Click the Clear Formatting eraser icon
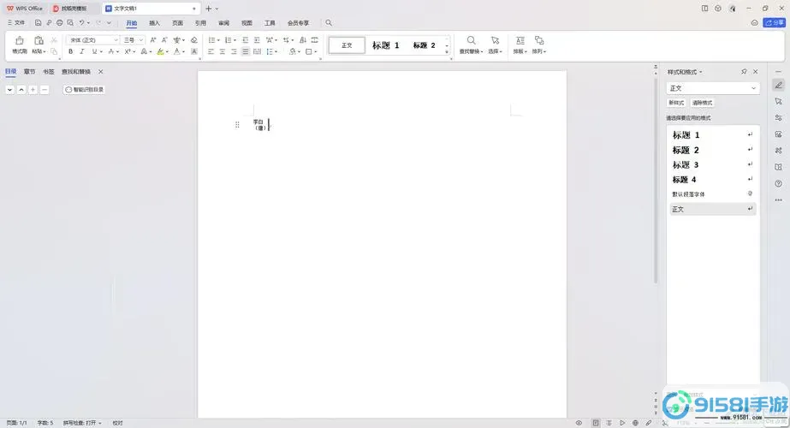Image resolution: width=790 pixels, height=428 pixels. [194, 40]
